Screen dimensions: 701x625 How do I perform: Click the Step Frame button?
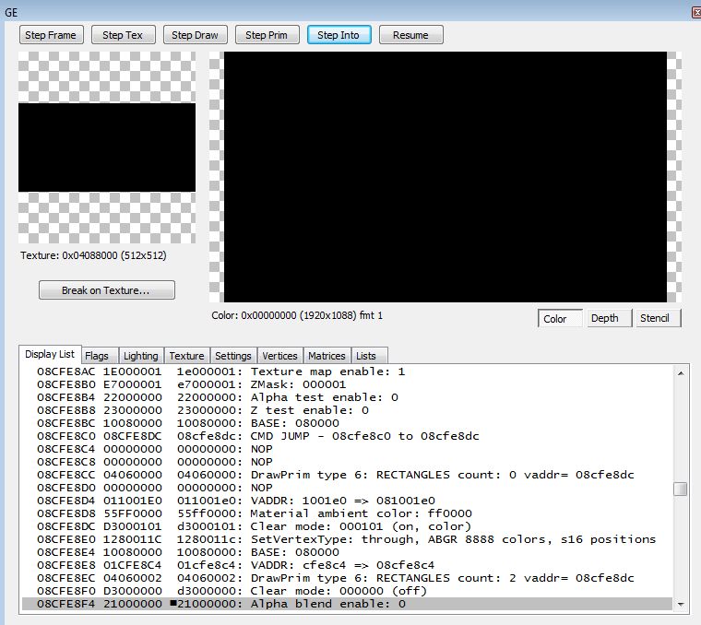pos(52,35)
